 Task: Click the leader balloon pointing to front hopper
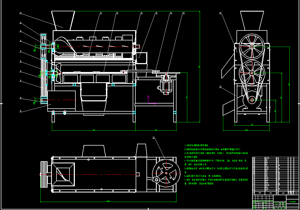click(21, 13)
